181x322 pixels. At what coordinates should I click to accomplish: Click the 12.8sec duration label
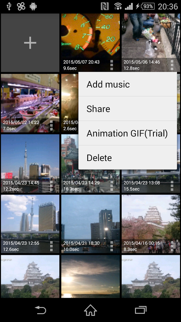(x=132, y=68)
